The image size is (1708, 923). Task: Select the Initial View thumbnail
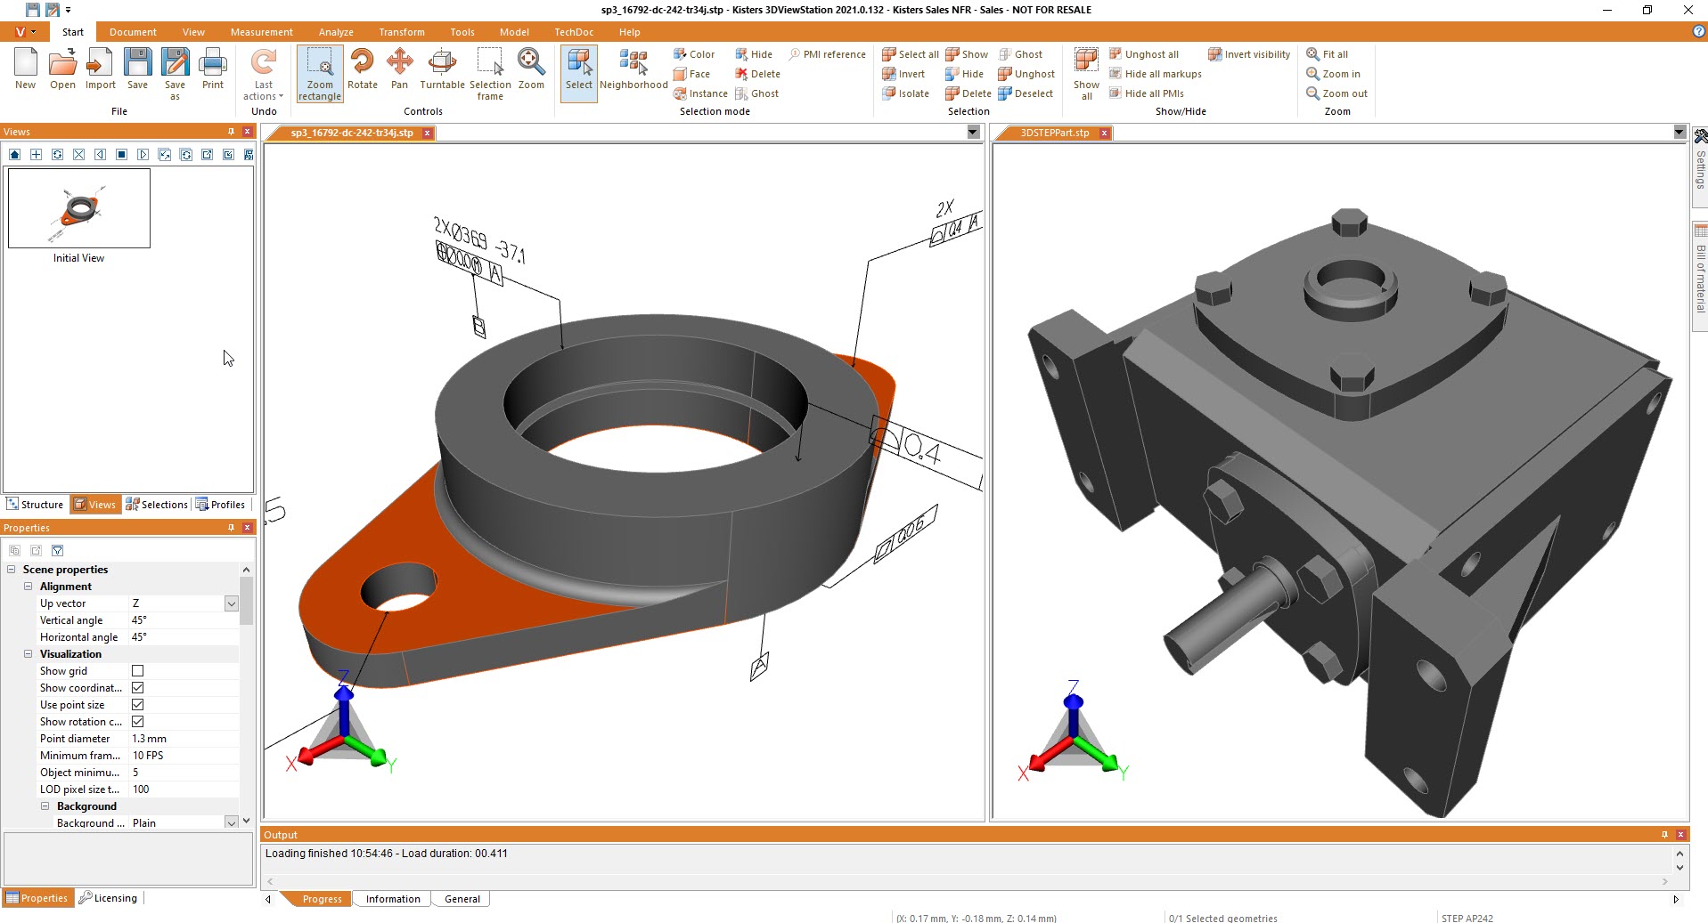click(79, 208)
